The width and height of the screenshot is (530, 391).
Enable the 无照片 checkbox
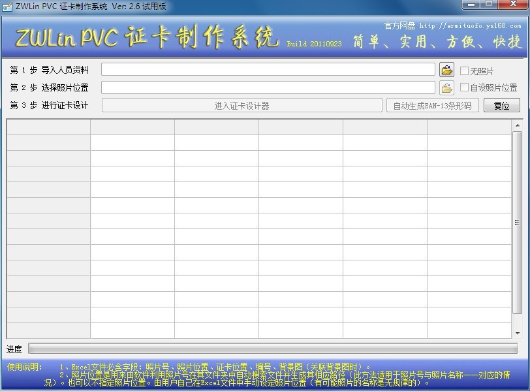click(465, 71)
